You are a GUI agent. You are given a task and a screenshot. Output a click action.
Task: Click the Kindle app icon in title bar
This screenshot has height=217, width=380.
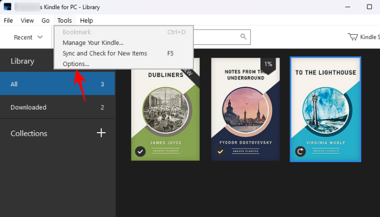pos(7,7)
